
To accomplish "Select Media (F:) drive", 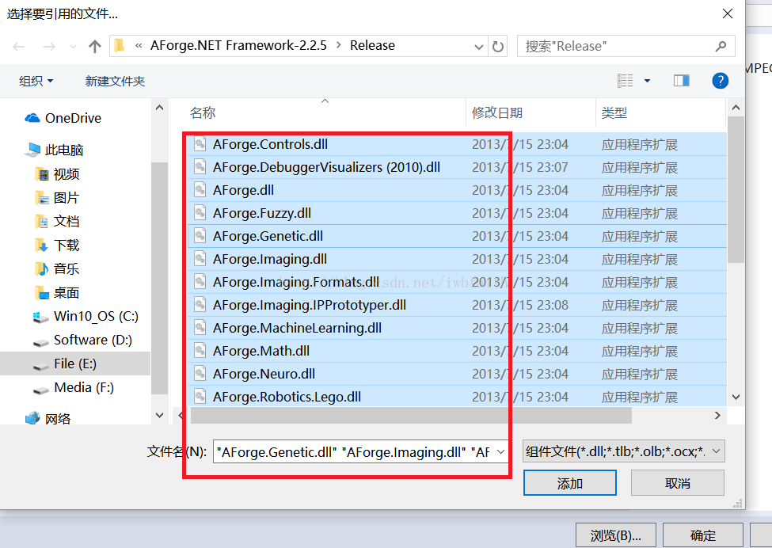I will click(74, 387).
